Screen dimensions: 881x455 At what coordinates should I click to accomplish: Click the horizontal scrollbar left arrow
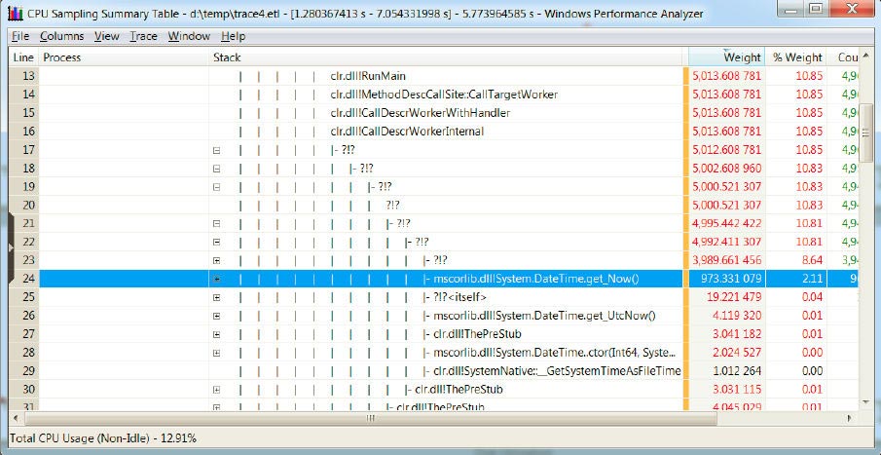tap(16, 418)
